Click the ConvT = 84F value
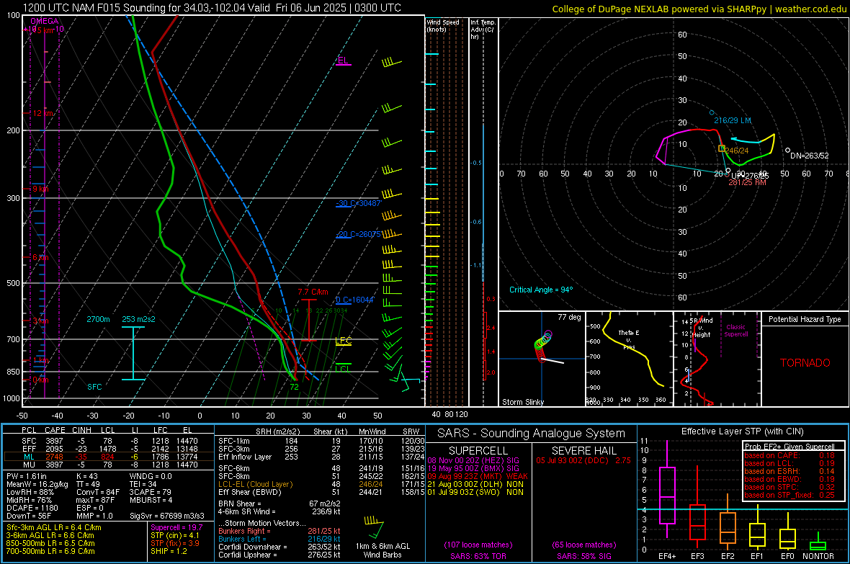This screenshot has width=850, height=564. pyautogui.click(x=97, y=493)
